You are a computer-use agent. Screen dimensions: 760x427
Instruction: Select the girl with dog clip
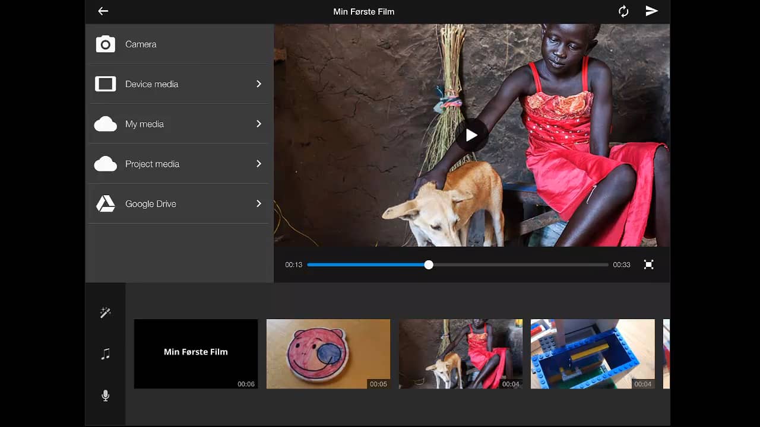pyautogui.click(x=461, y=354)
